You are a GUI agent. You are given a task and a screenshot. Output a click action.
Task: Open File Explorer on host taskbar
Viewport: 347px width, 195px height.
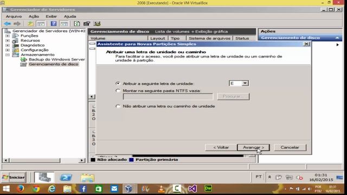coord(67,188)
